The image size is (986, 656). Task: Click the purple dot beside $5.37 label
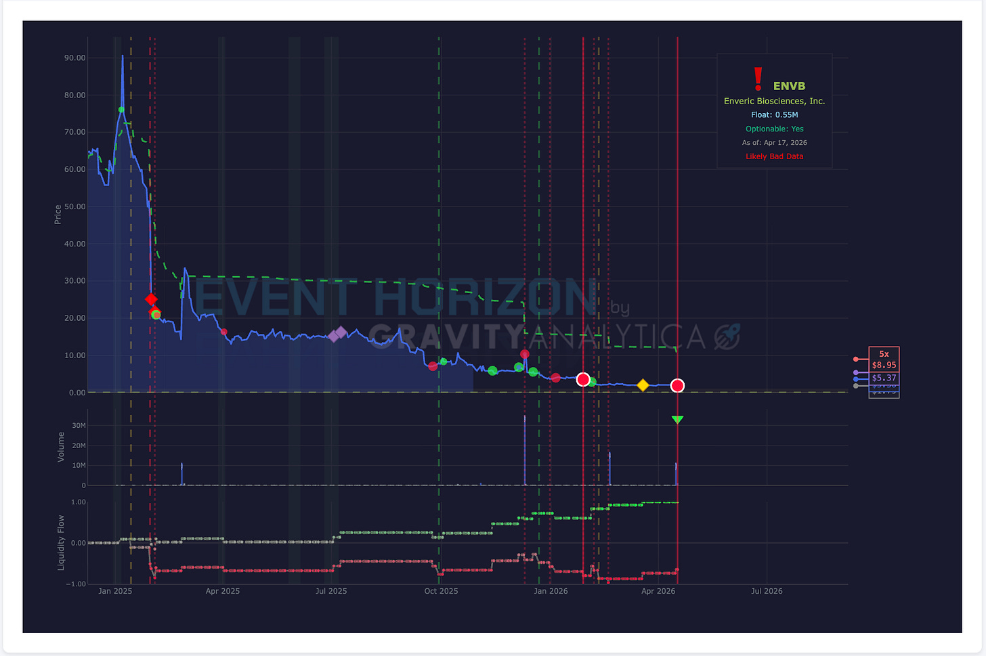856,373
